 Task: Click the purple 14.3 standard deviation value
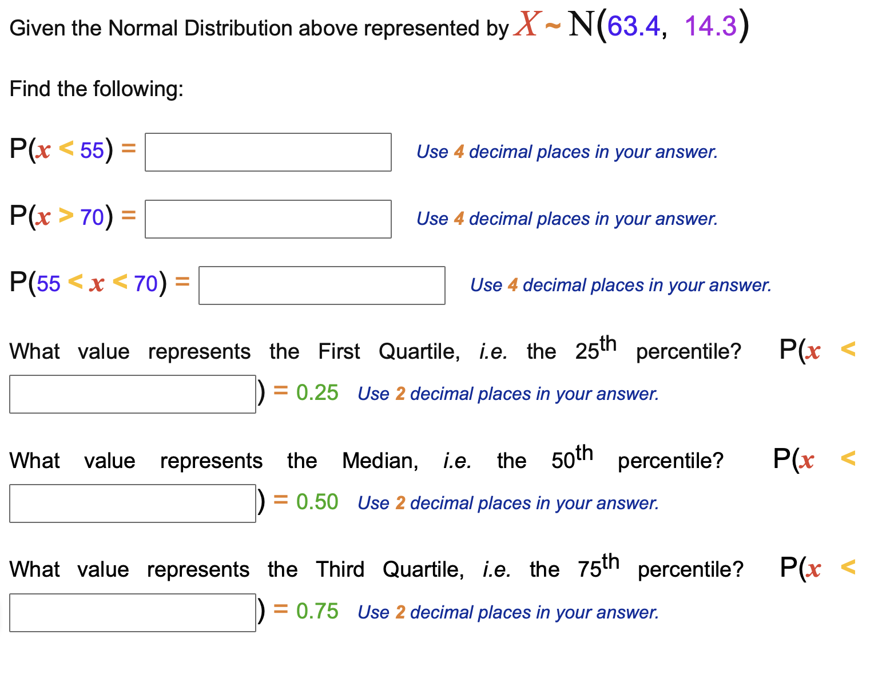[x=711, y=26]
